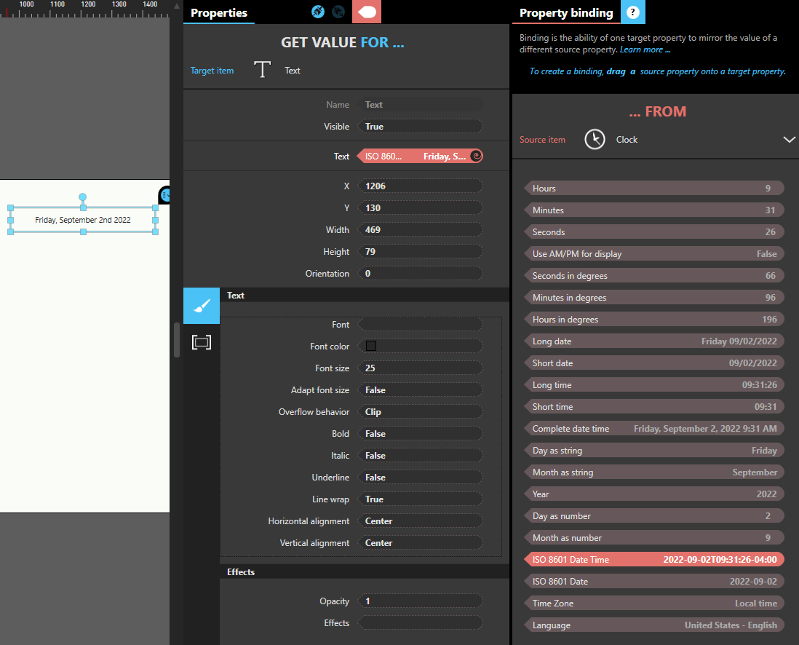
Task: Open the Overflow behavior Clip selector
Action: pyautogui.click(x=421, y=412)
